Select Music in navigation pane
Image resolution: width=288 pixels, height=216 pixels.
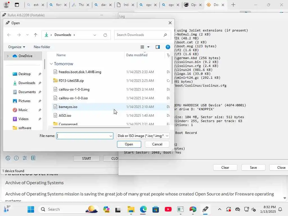point(23,110)
